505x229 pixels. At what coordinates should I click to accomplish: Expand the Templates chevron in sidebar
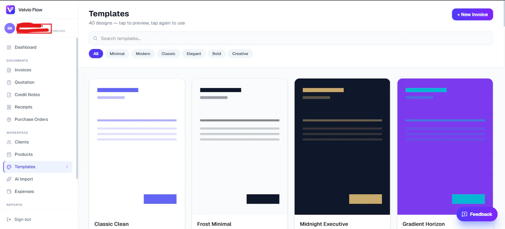pos(67,167)
